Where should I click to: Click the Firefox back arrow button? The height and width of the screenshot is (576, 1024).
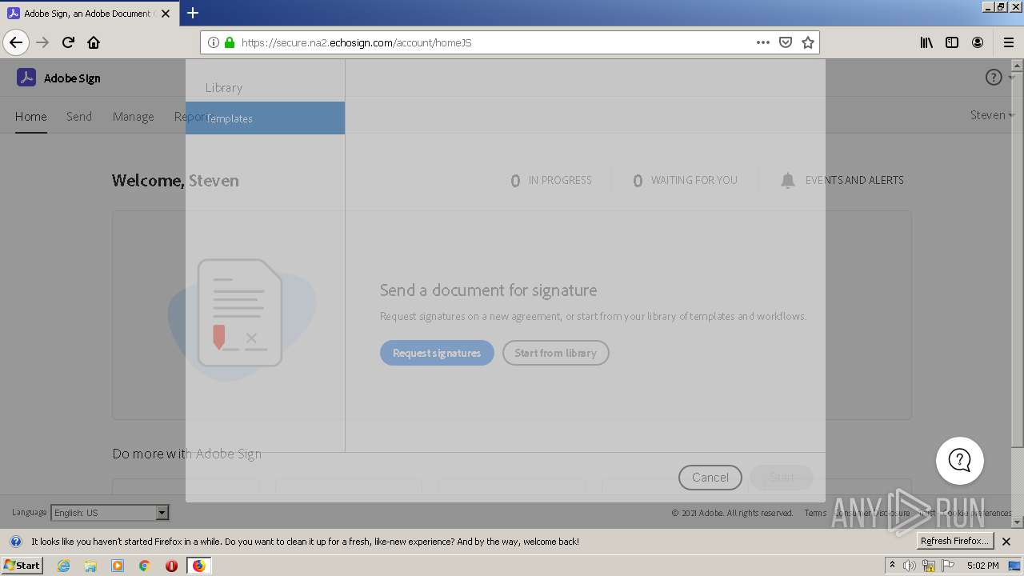point(16,42)
